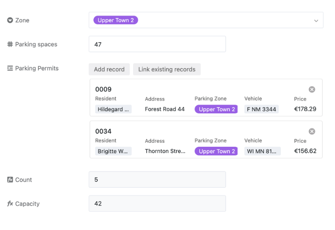Image resolution: width=335 pixels, height=230 pixels.
Task: Open the Zone dropdown chevron
Action: pyautogui.click(x=316, y=21)
